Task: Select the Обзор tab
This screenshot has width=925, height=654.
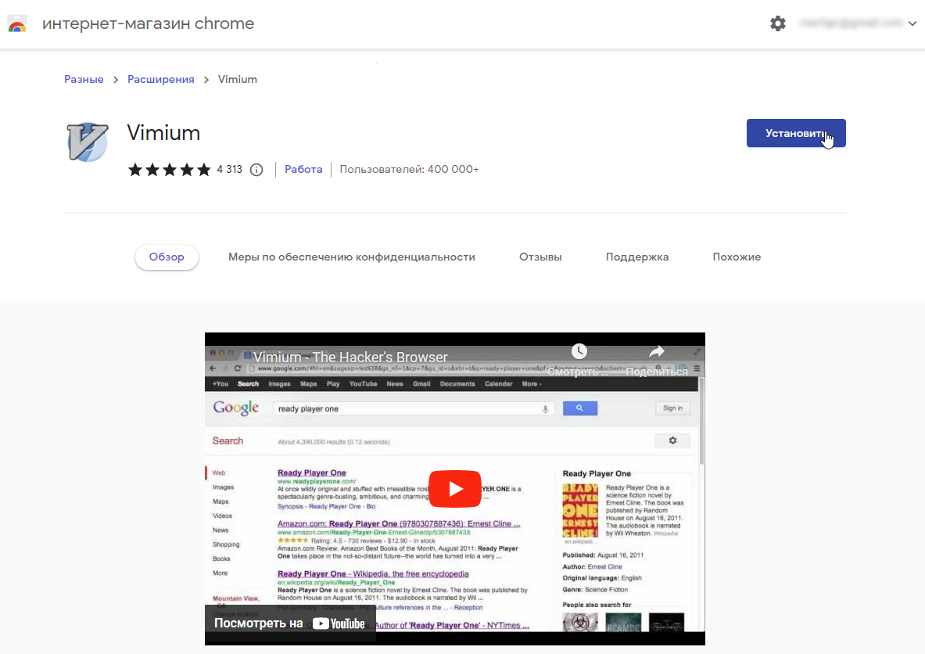Action: pos(167,257)
